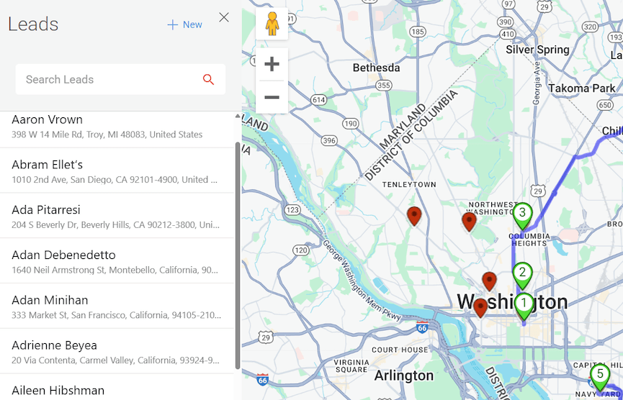Image resolution: width=623 pixels, height=400 pixels.
Task: Zoom out the map with minus button
Action: 272,97
